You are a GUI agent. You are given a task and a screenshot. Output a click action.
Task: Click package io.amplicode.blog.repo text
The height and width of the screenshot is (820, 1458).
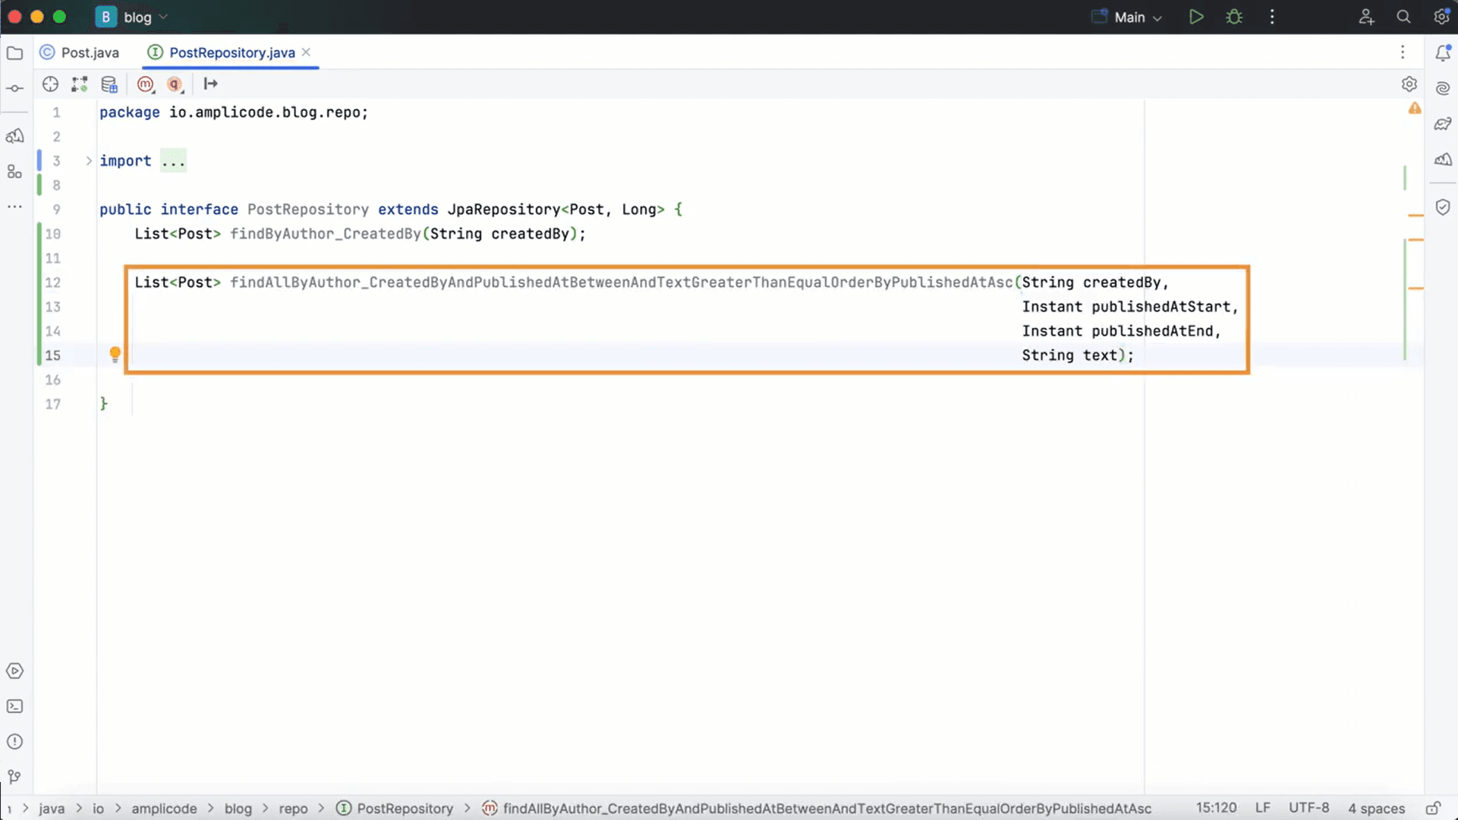pos(234,112)
